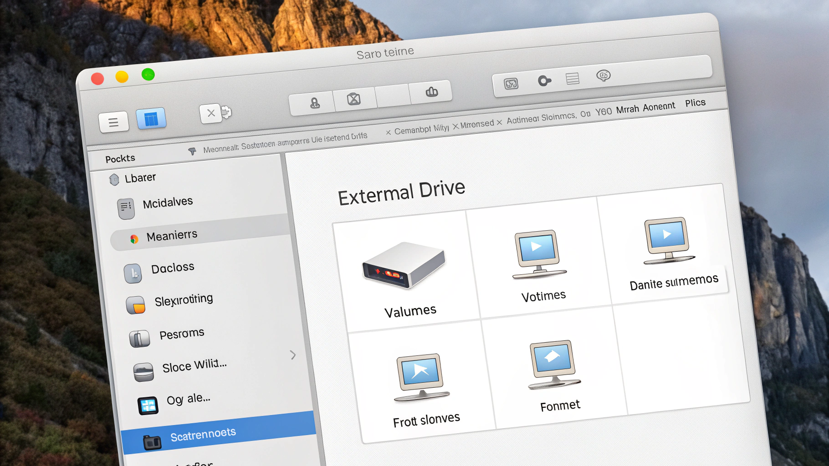Image resolution: width=829 pixels, height=466 pixels.
Task: Click the X delete button in toolbar
Action: (211, 113)
